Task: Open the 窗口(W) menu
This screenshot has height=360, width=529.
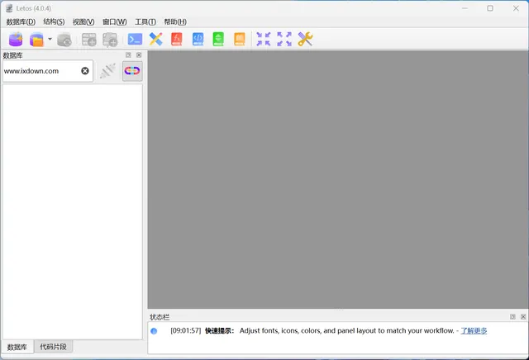Action: coord(115,22)
